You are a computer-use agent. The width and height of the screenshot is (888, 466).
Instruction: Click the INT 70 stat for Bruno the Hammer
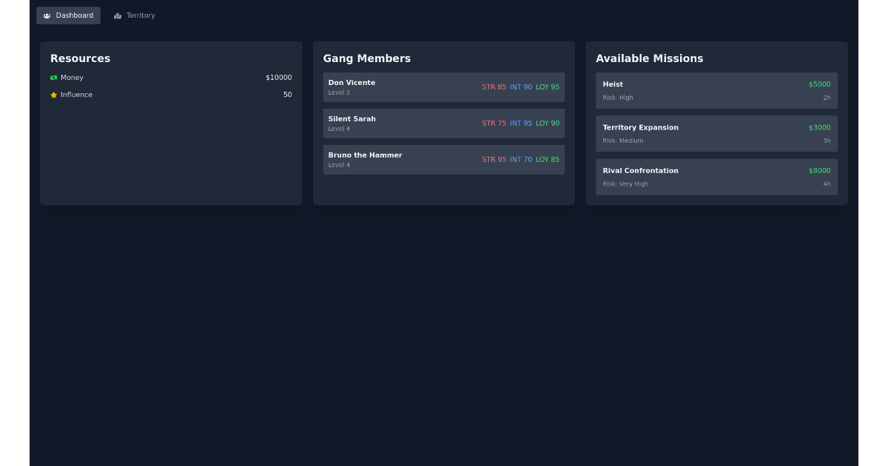point(519,159)
